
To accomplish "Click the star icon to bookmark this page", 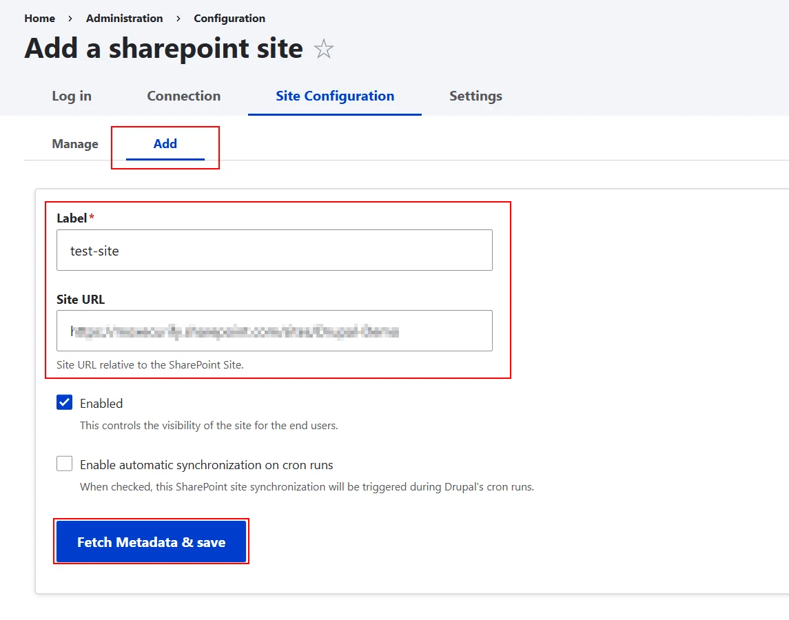I will (x=323, y=48).
